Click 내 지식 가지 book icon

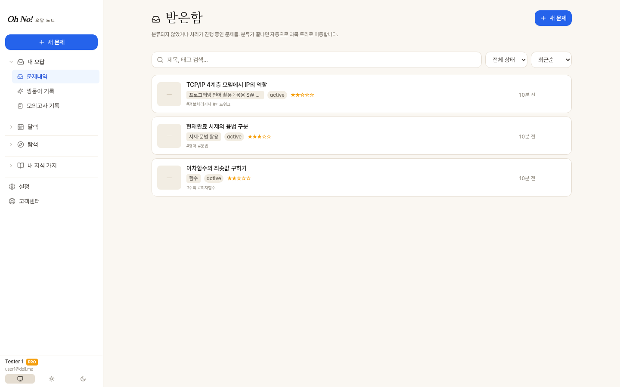21,166
